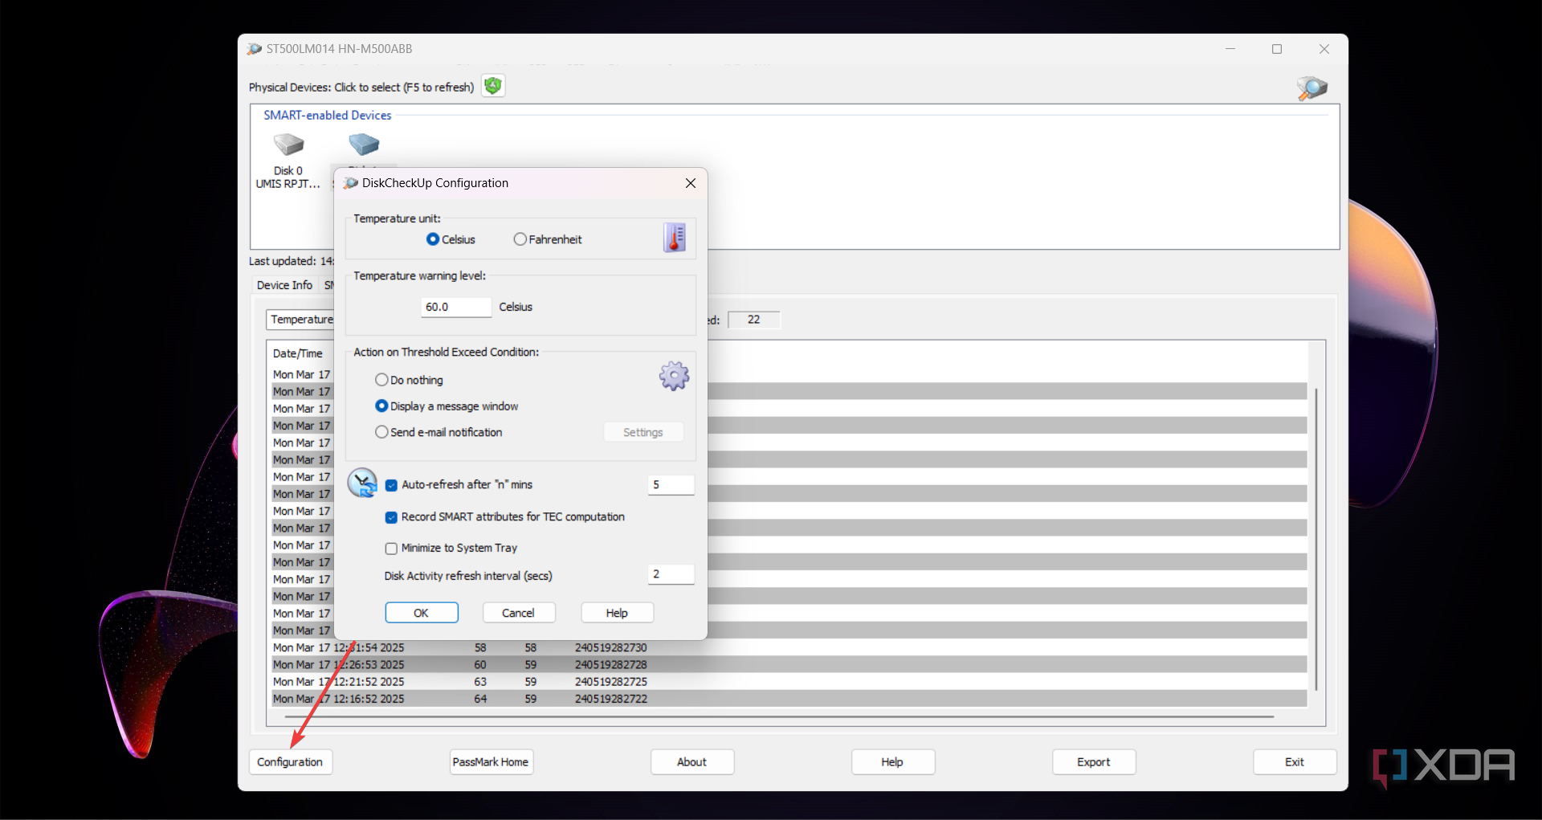Viewport: 1542px width, 820px height.
Task: Select the Disk 0 drive icon
Action: [x=288, y=145]
